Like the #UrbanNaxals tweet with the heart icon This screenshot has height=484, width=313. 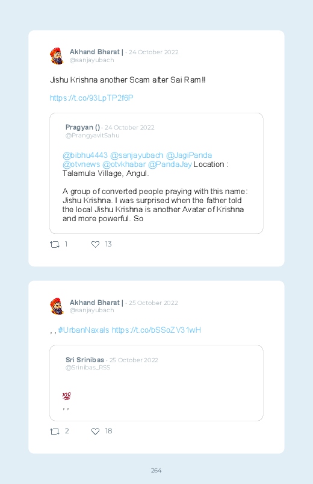click(95, 431)
